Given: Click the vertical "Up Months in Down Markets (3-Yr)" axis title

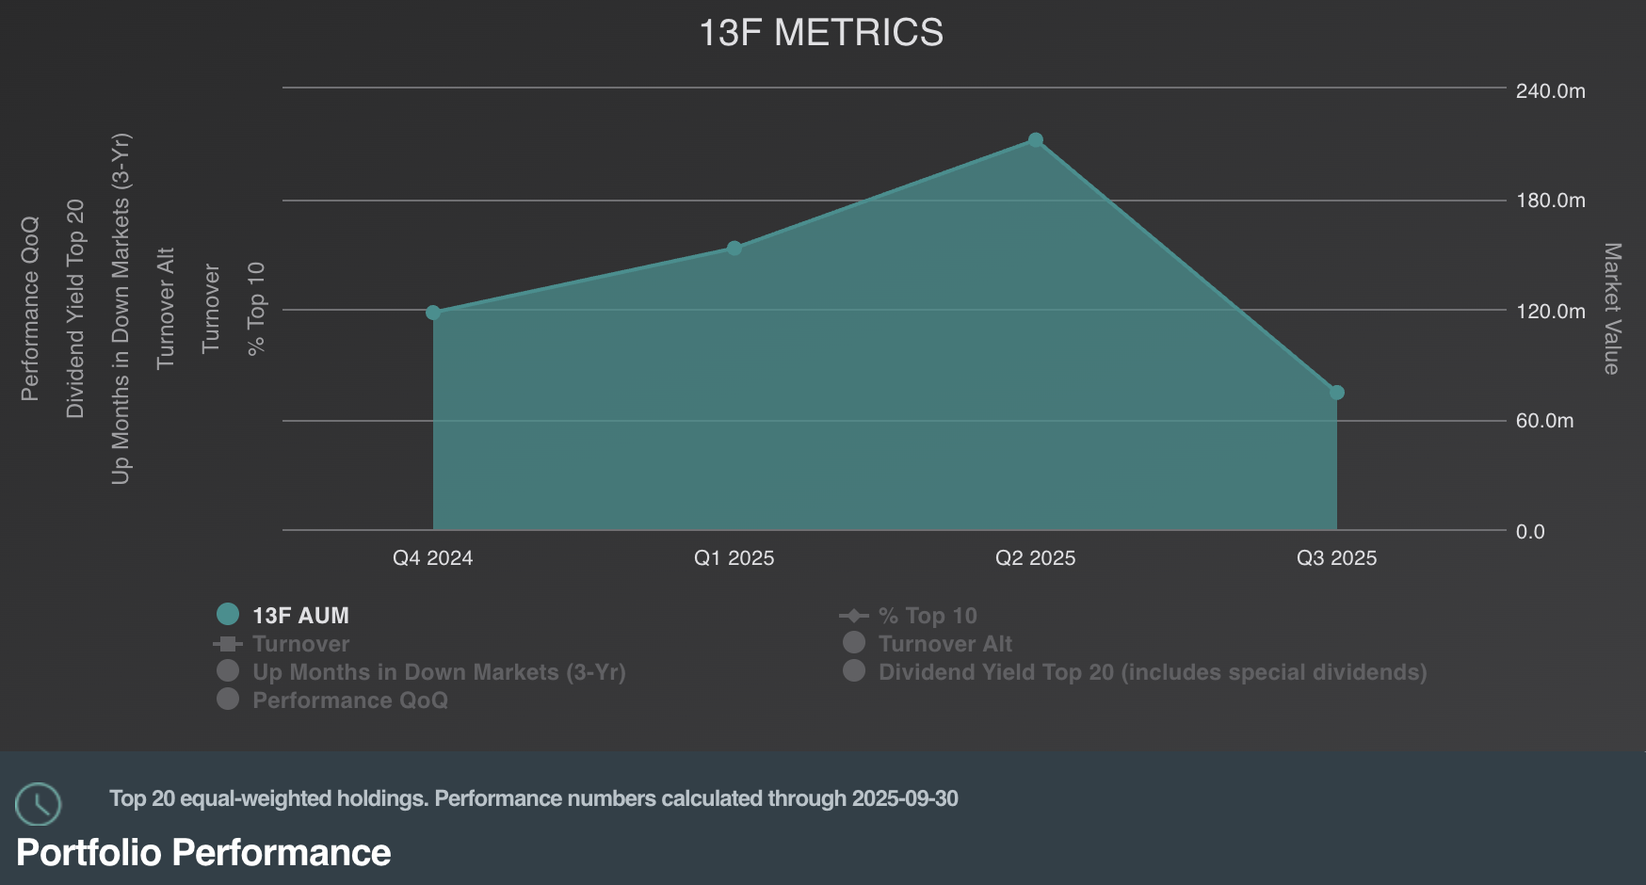Looking at the screenshot, I should [x=121, y=309].
